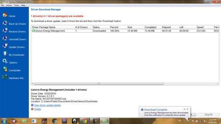Click the 100.00% percent cell
The width and height of the screenshot is (221, 124).
[x=115, y=31]
